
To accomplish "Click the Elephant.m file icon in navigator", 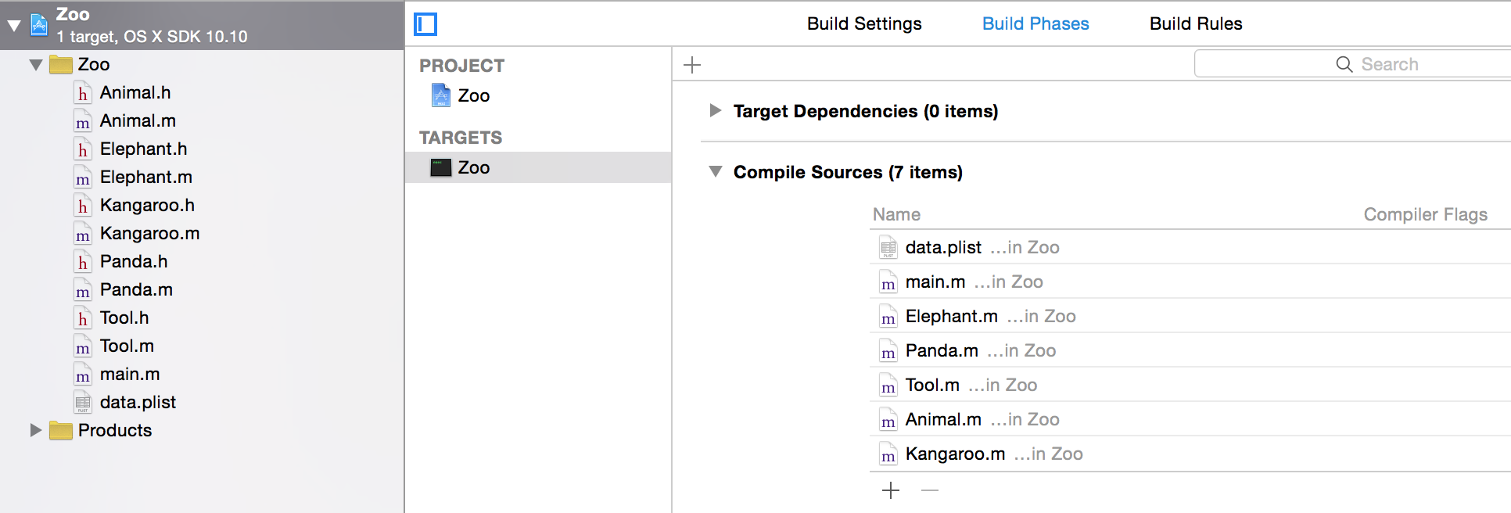I will (x=83, y=178).
